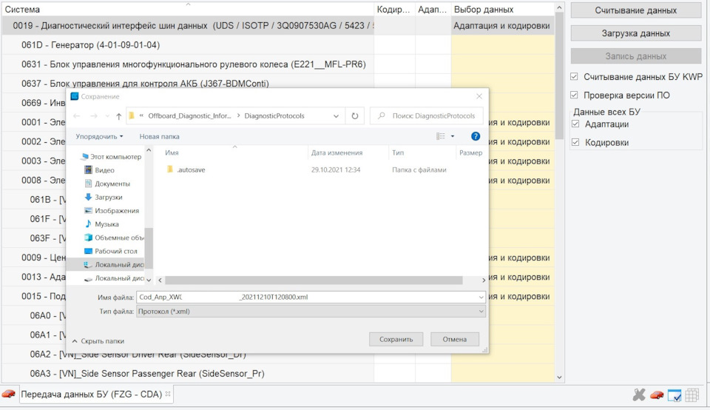
Task: Click the back navigation arrow in dialog
Action: [x=76, y=116]
